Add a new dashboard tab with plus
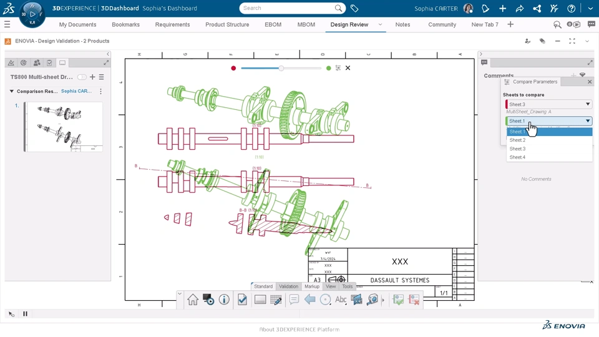Image resolution: width=599 pixels, height=337 pixels. (x=510, y=24)
